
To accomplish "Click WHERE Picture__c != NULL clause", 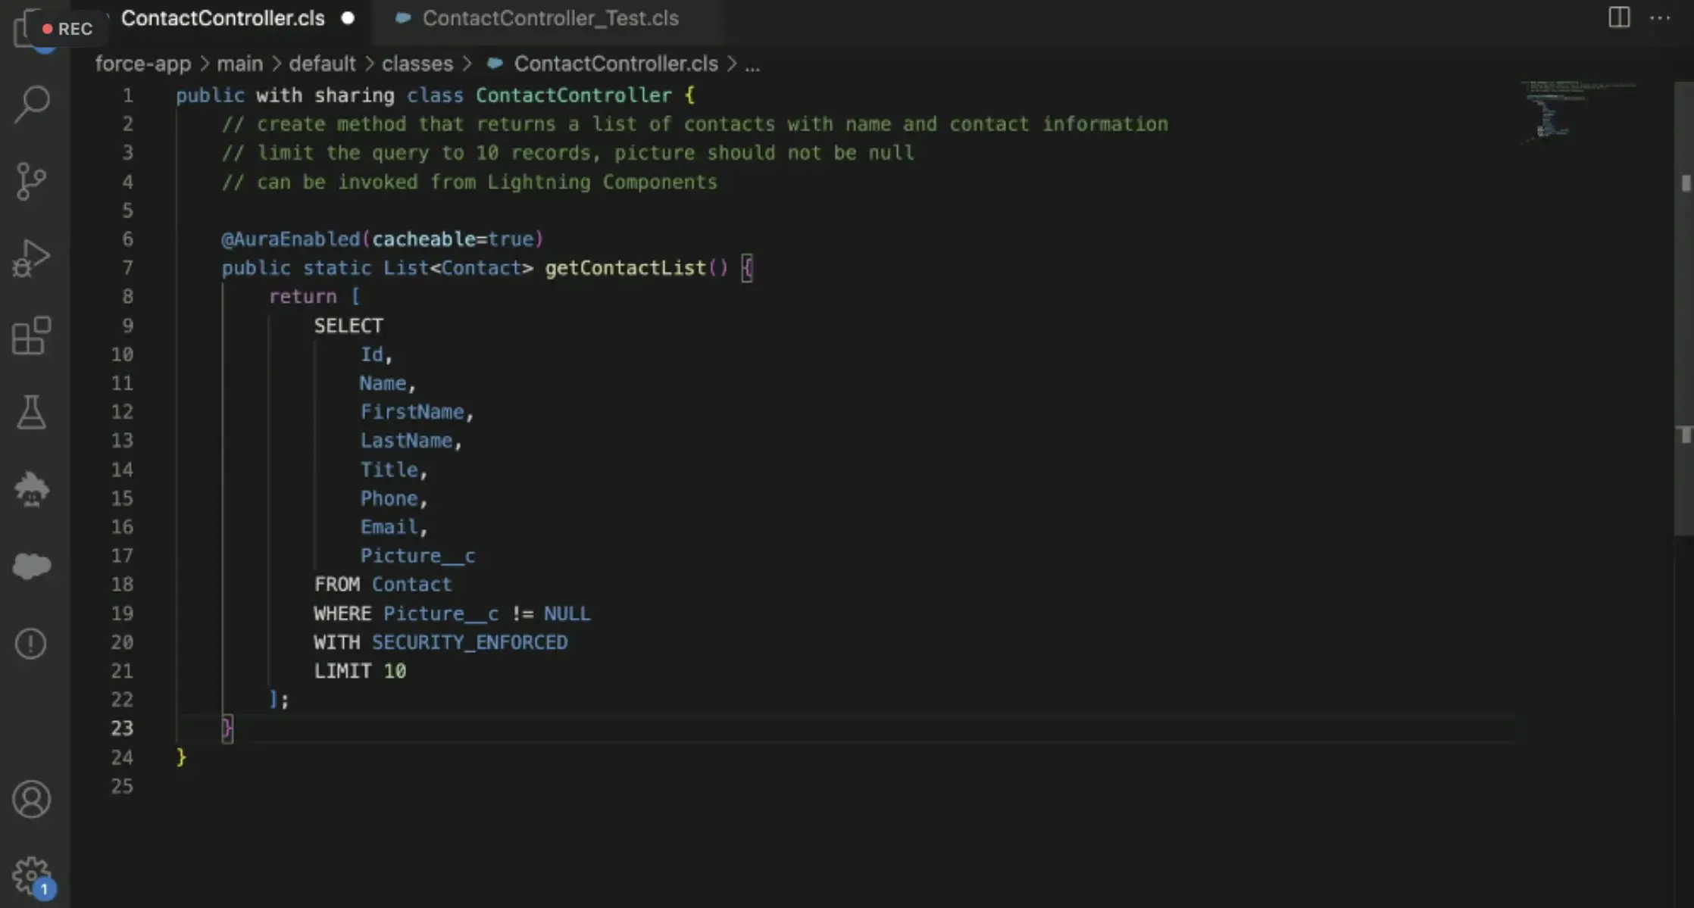I will click(452, 613).
